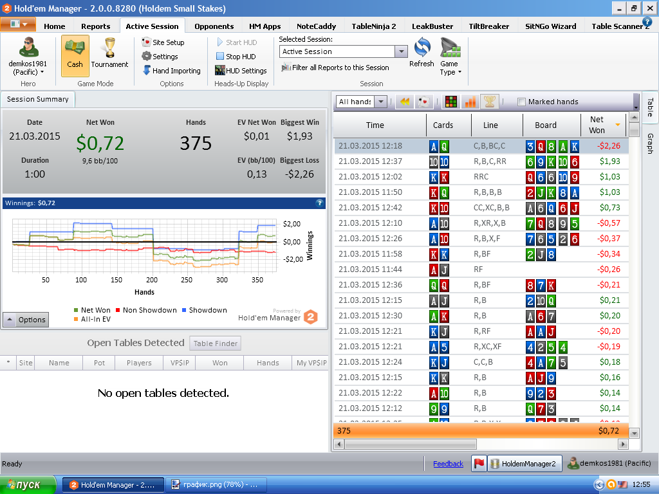Open the LeakBuster tab

click(432, 26)
